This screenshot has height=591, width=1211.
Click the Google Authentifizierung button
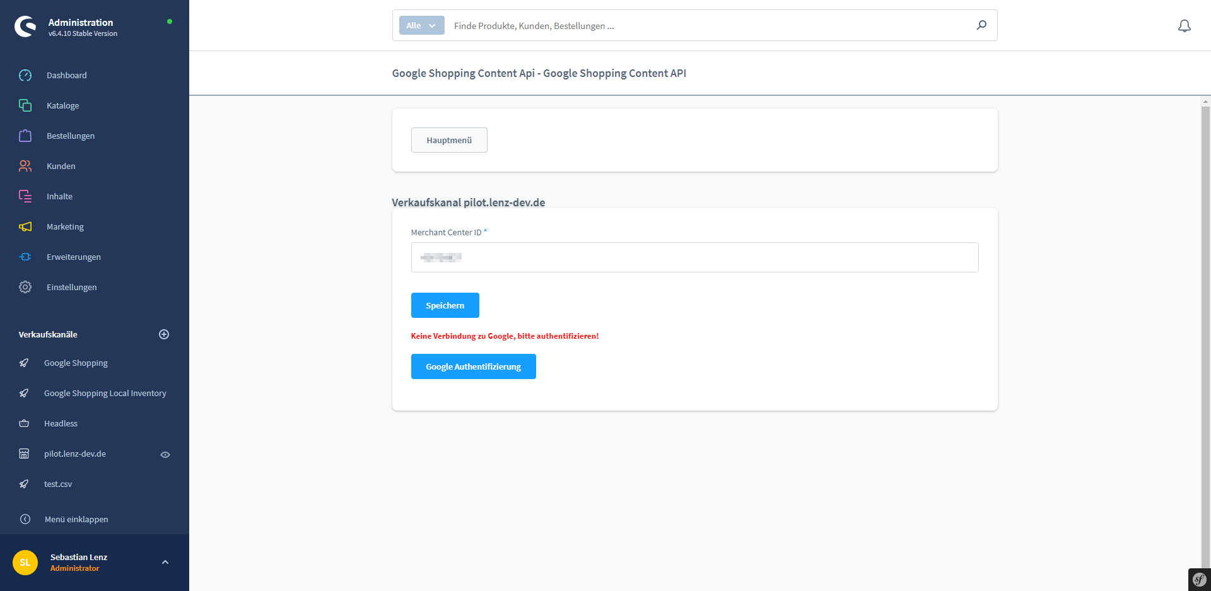point(474,366)
